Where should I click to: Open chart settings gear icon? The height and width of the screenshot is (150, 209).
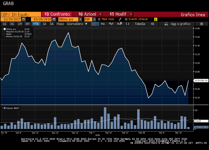[x=202, y=24]
